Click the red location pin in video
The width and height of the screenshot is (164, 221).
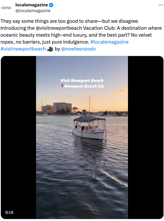tap(62, 86)
